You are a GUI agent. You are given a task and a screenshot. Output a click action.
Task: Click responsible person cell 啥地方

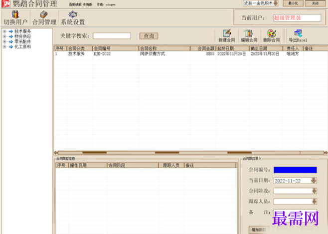tap(293, 54)
